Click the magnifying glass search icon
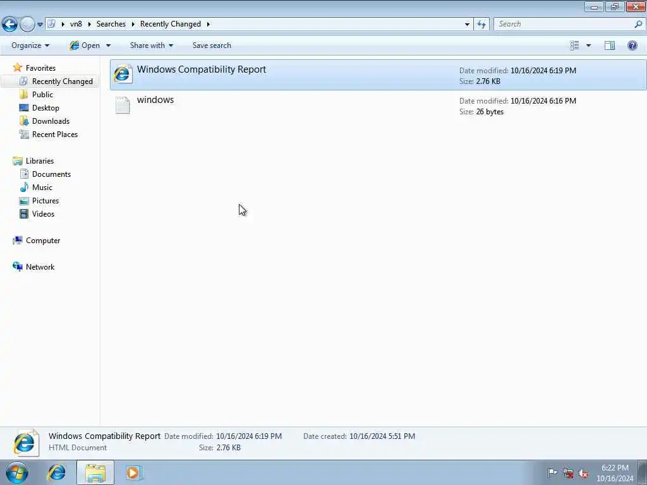Image resolution: width=647 pixels, height=485 pixels. (638, 24)
